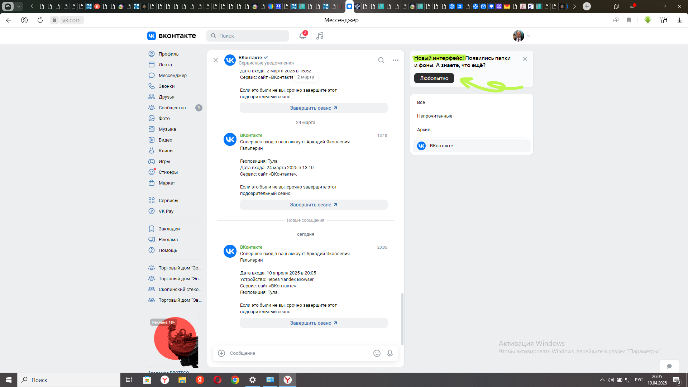Reload the page in the browser toolbar

[x=40, y=20]
